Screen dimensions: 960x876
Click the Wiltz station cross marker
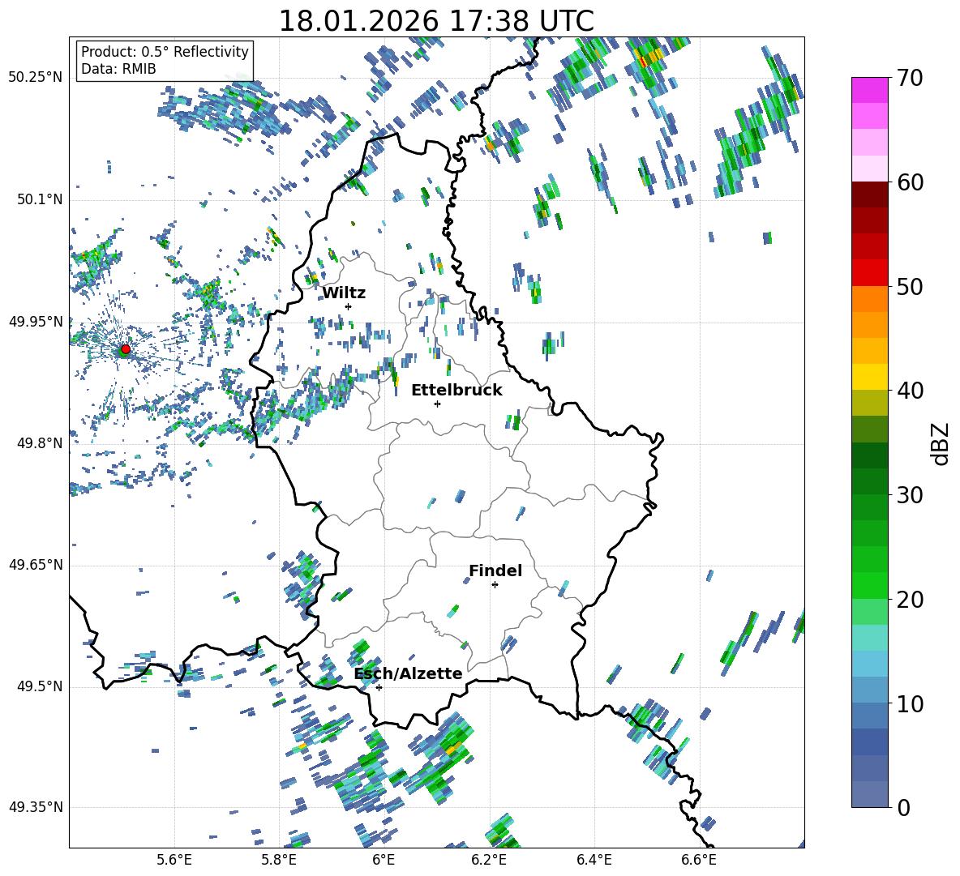[x=349, y=306]
